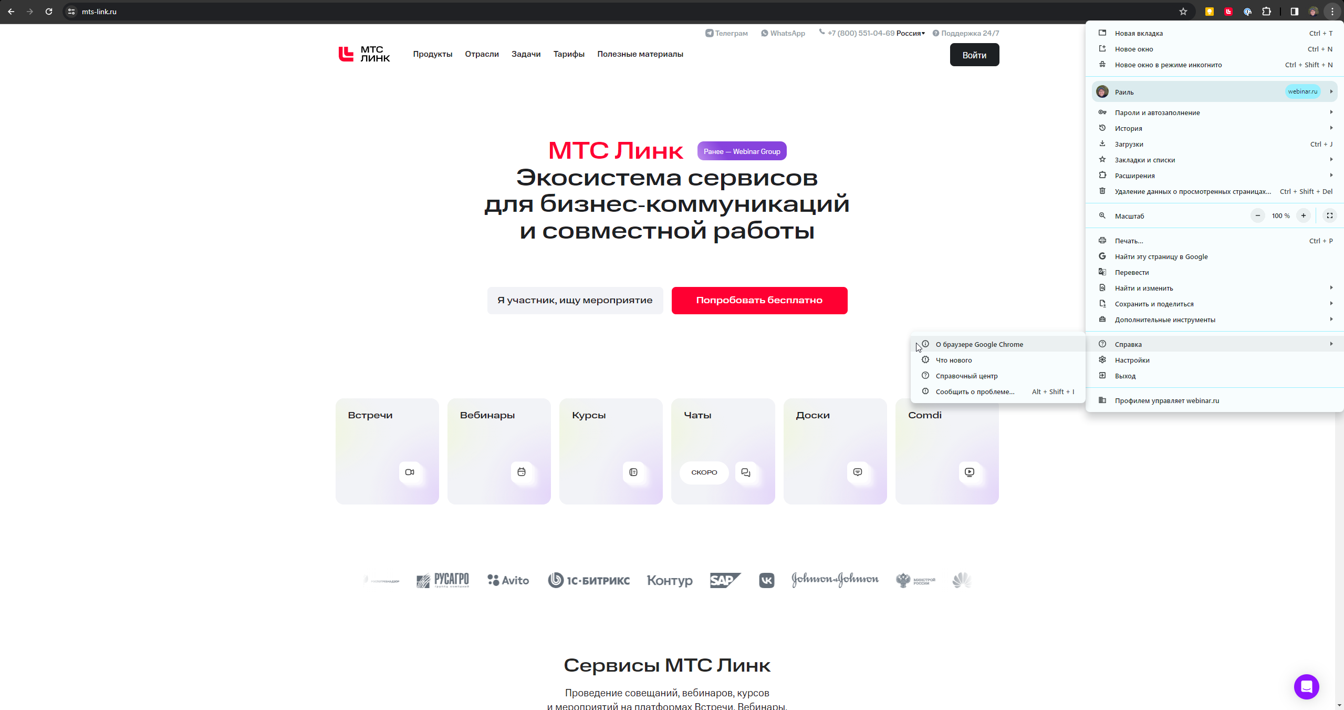Click Войти login button

(x=974, y=55)
